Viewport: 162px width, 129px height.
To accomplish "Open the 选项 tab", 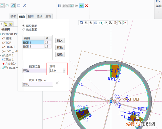I will tap(39, 16).
